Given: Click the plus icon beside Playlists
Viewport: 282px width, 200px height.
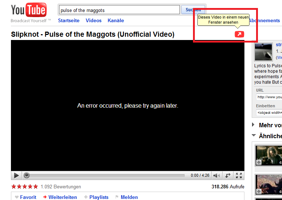Looking at the screenshot, I should point(86,197).
